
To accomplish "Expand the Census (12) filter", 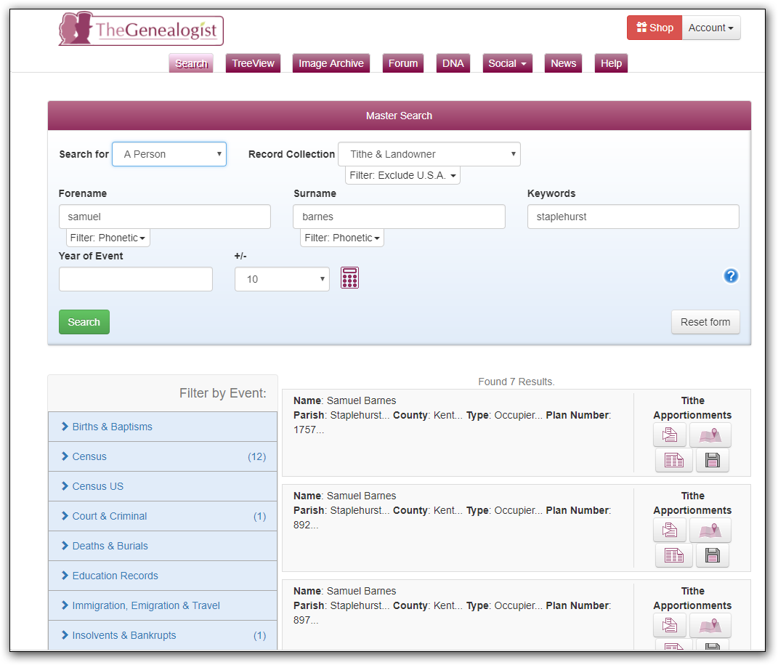I will (x=163, y=456).
